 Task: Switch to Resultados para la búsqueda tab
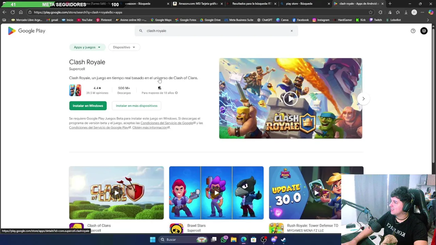tap(252, 4)
